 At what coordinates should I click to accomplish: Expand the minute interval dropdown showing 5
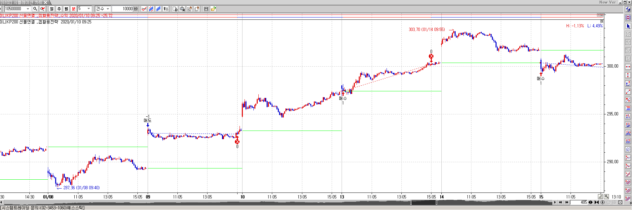coord(89,9)
